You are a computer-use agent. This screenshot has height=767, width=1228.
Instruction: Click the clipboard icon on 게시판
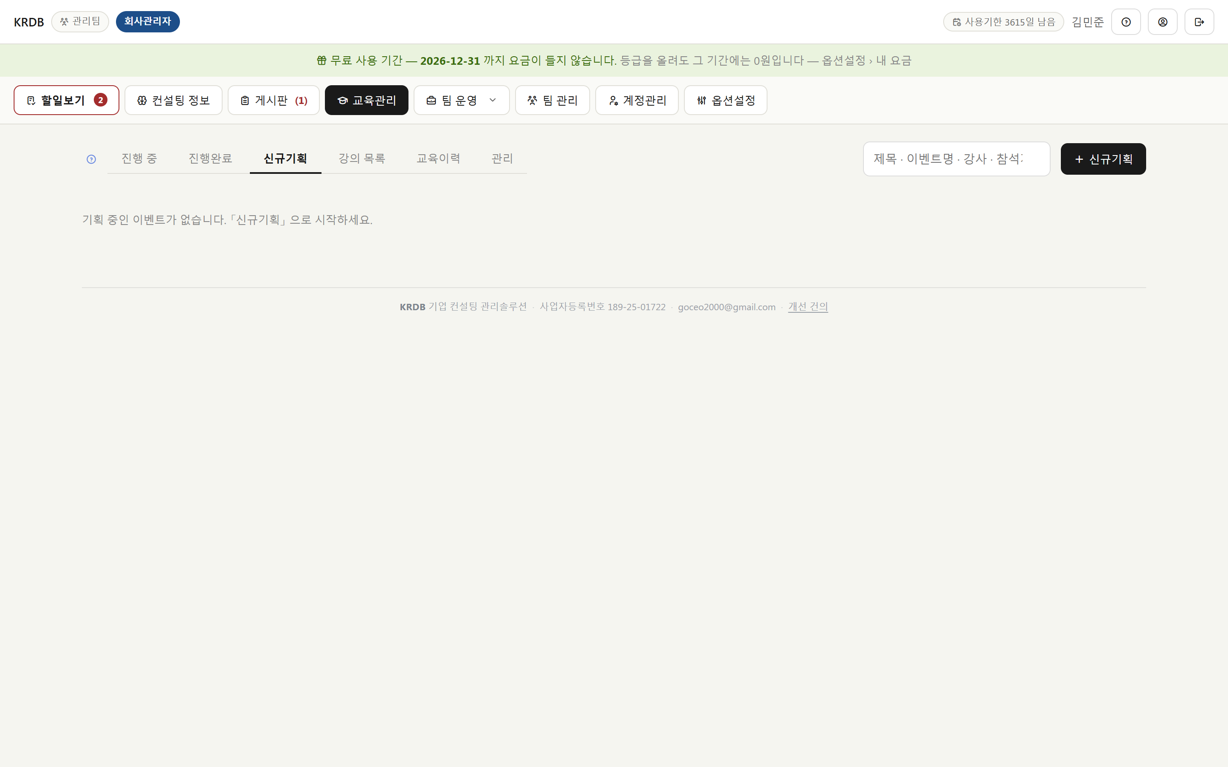pos(245,101)
